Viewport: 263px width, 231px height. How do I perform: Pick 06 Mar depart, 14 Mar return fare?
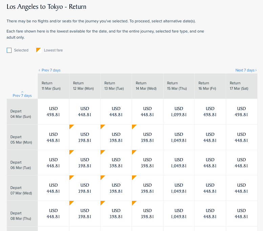pyautogui.click(x=147, y=163)
